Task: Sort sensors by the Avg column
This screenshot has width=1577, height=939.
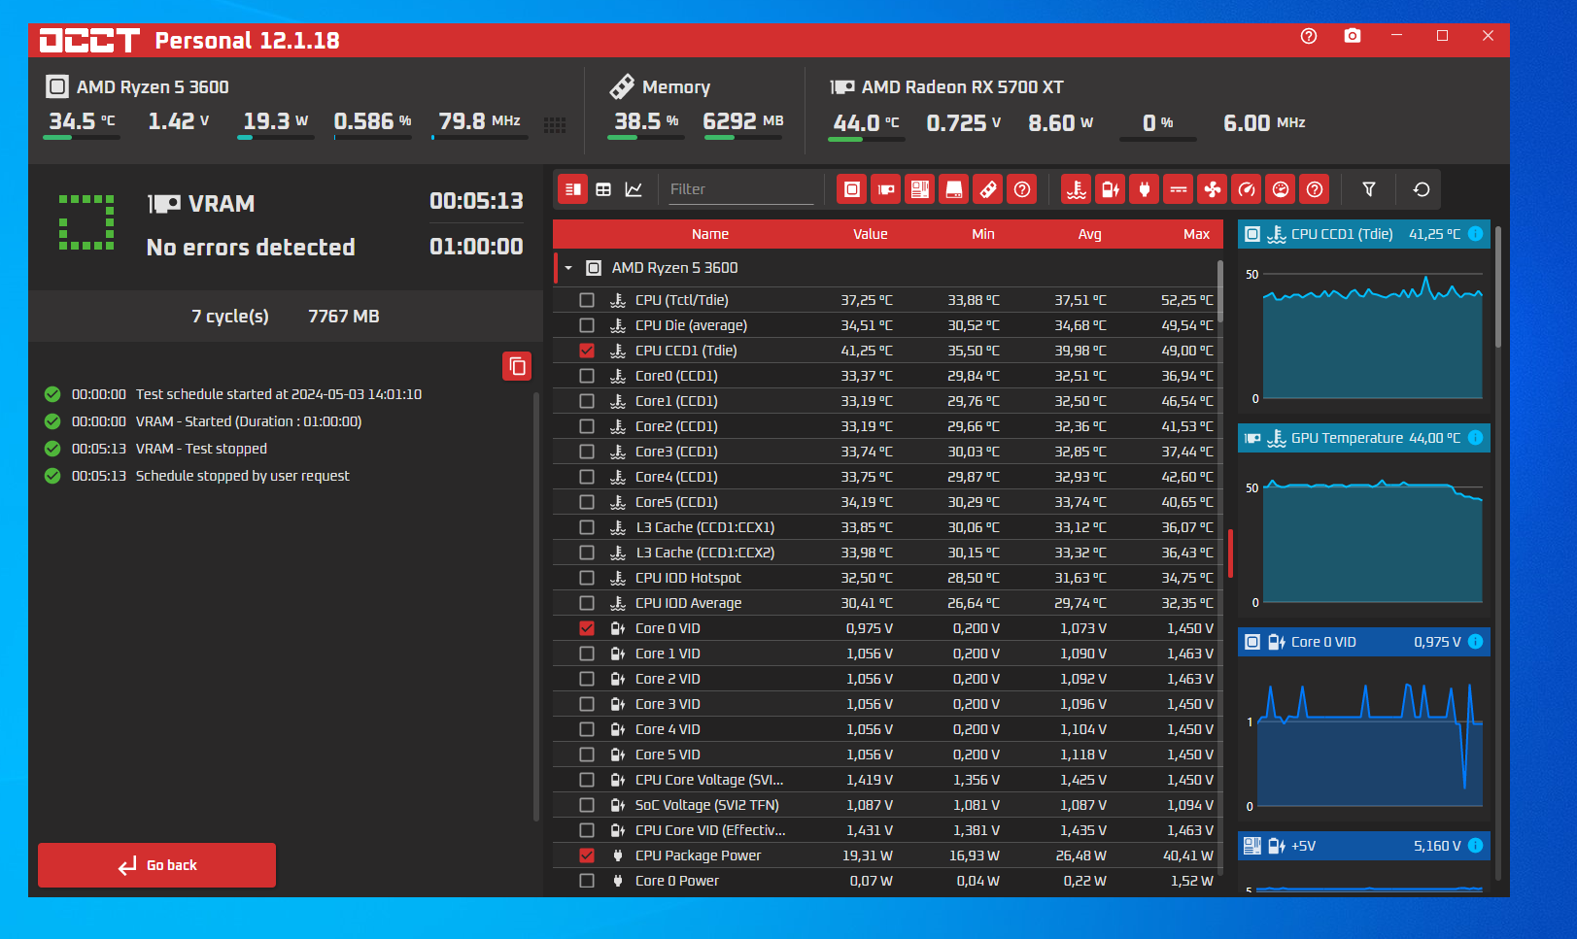Action: click(x=1090, y=234)
